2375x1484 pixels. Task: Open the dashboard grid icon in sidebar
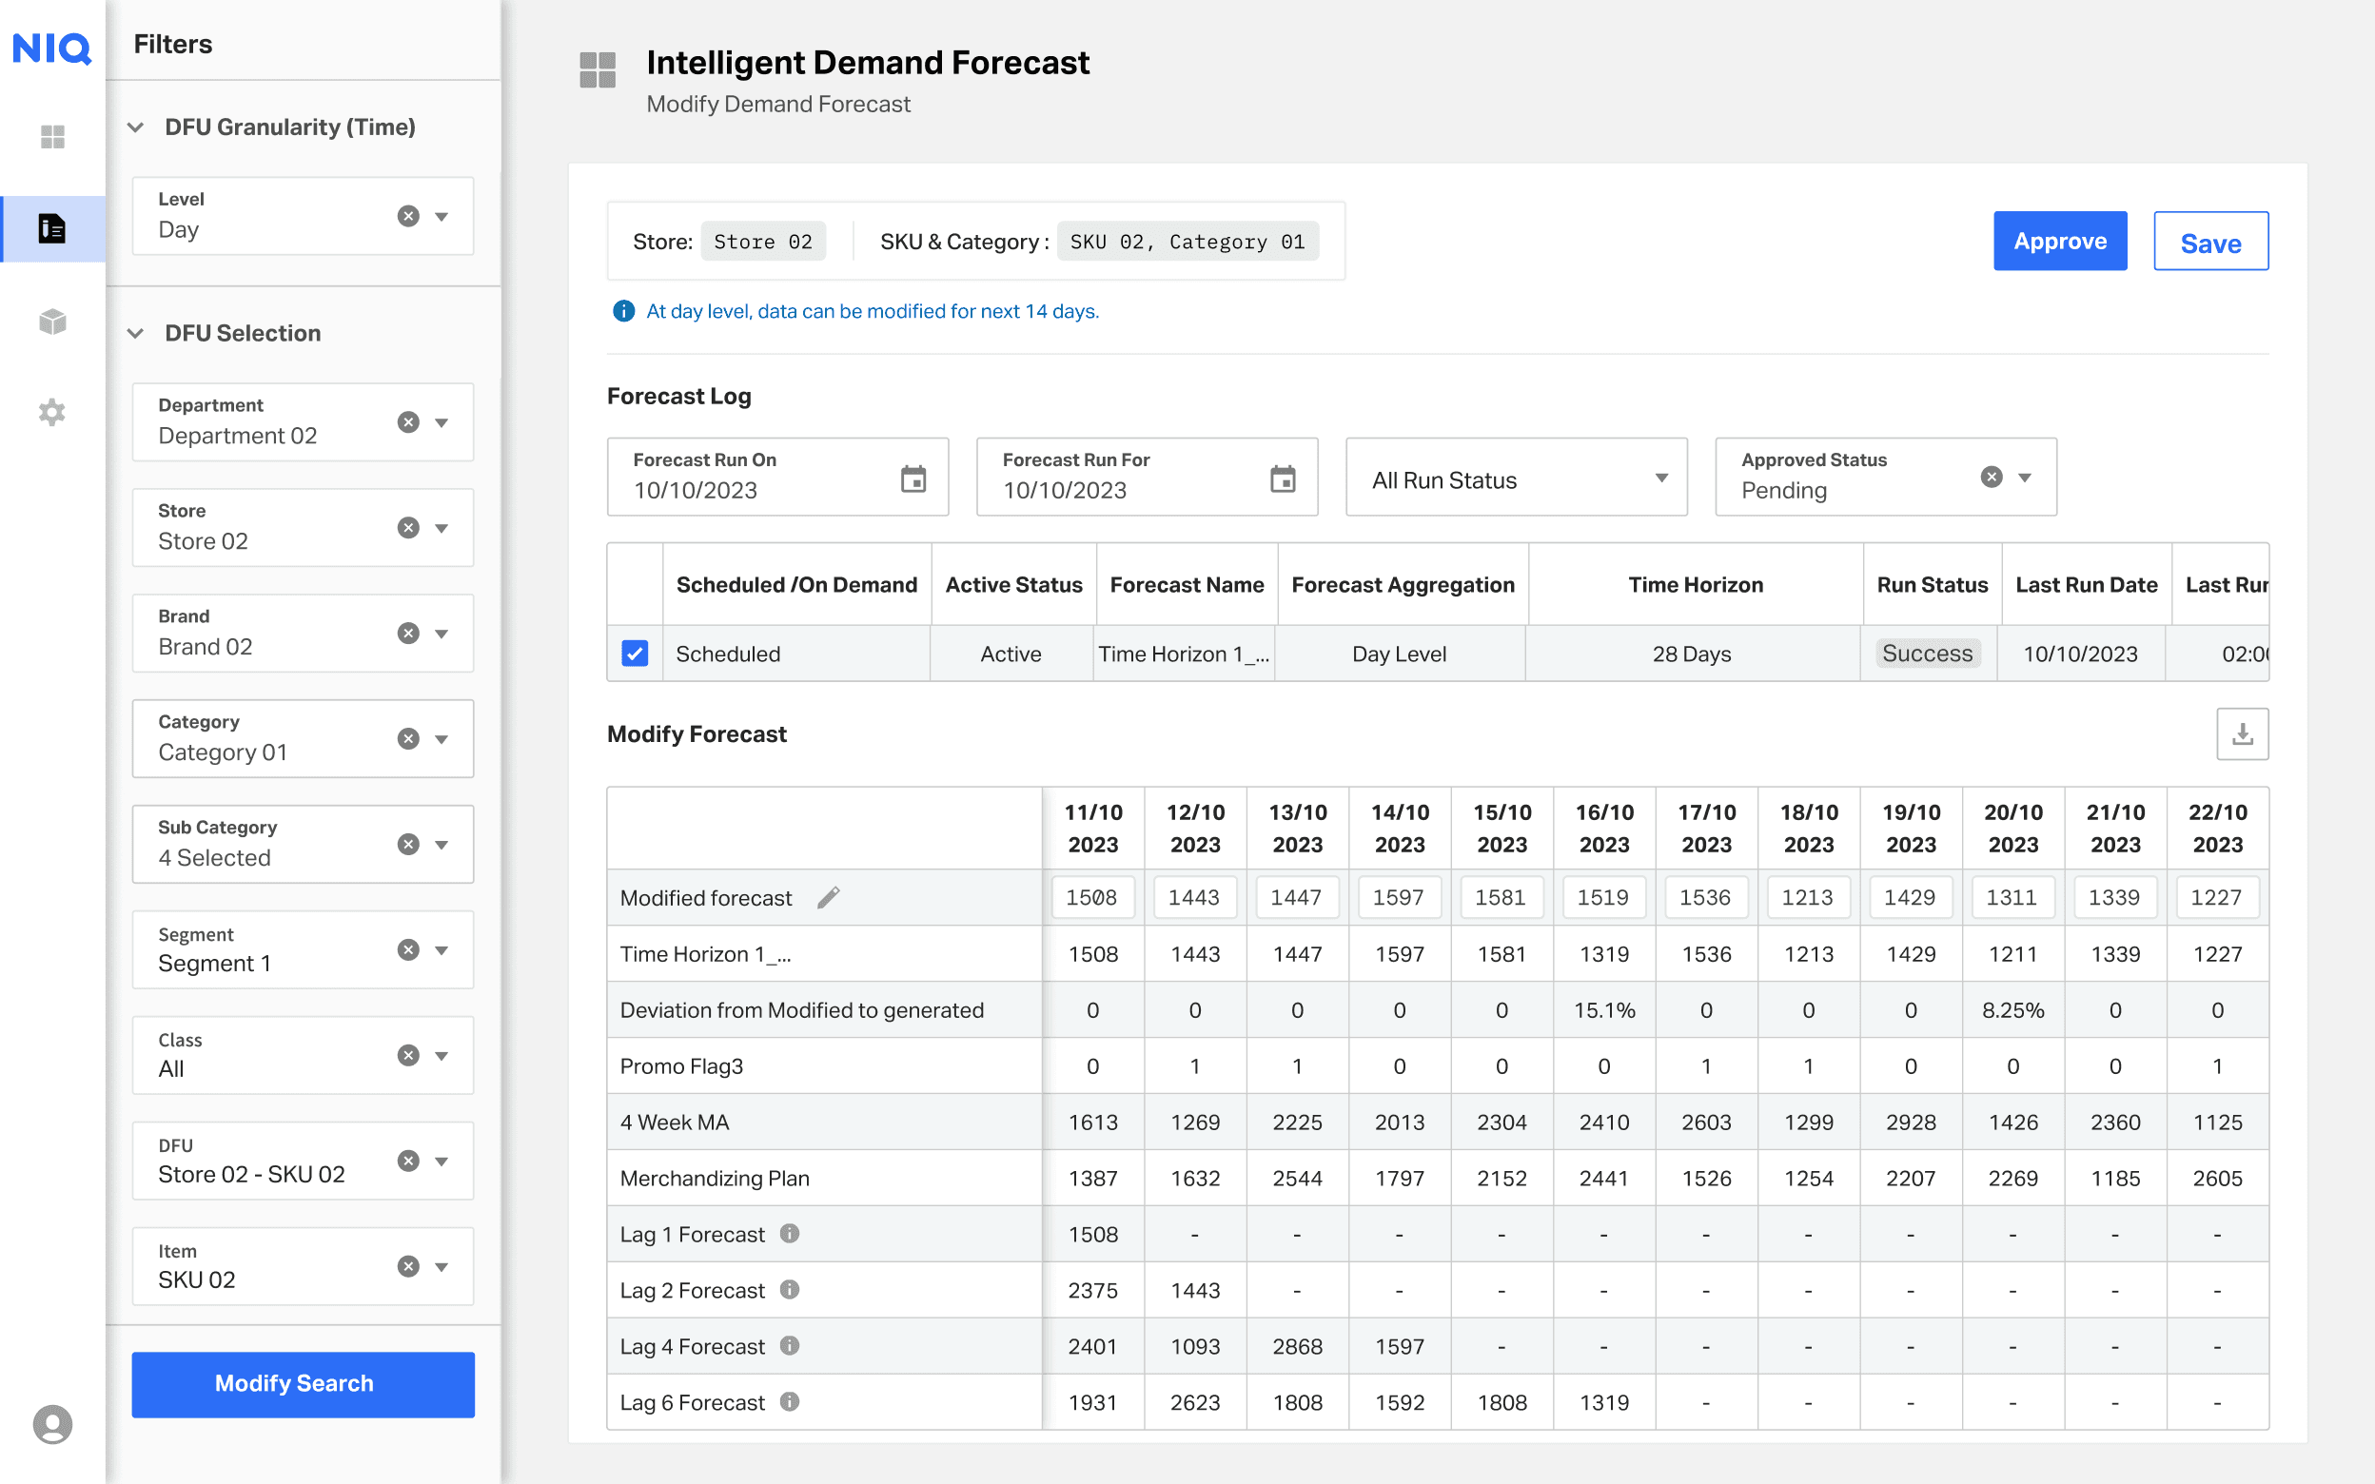(52, 136)
